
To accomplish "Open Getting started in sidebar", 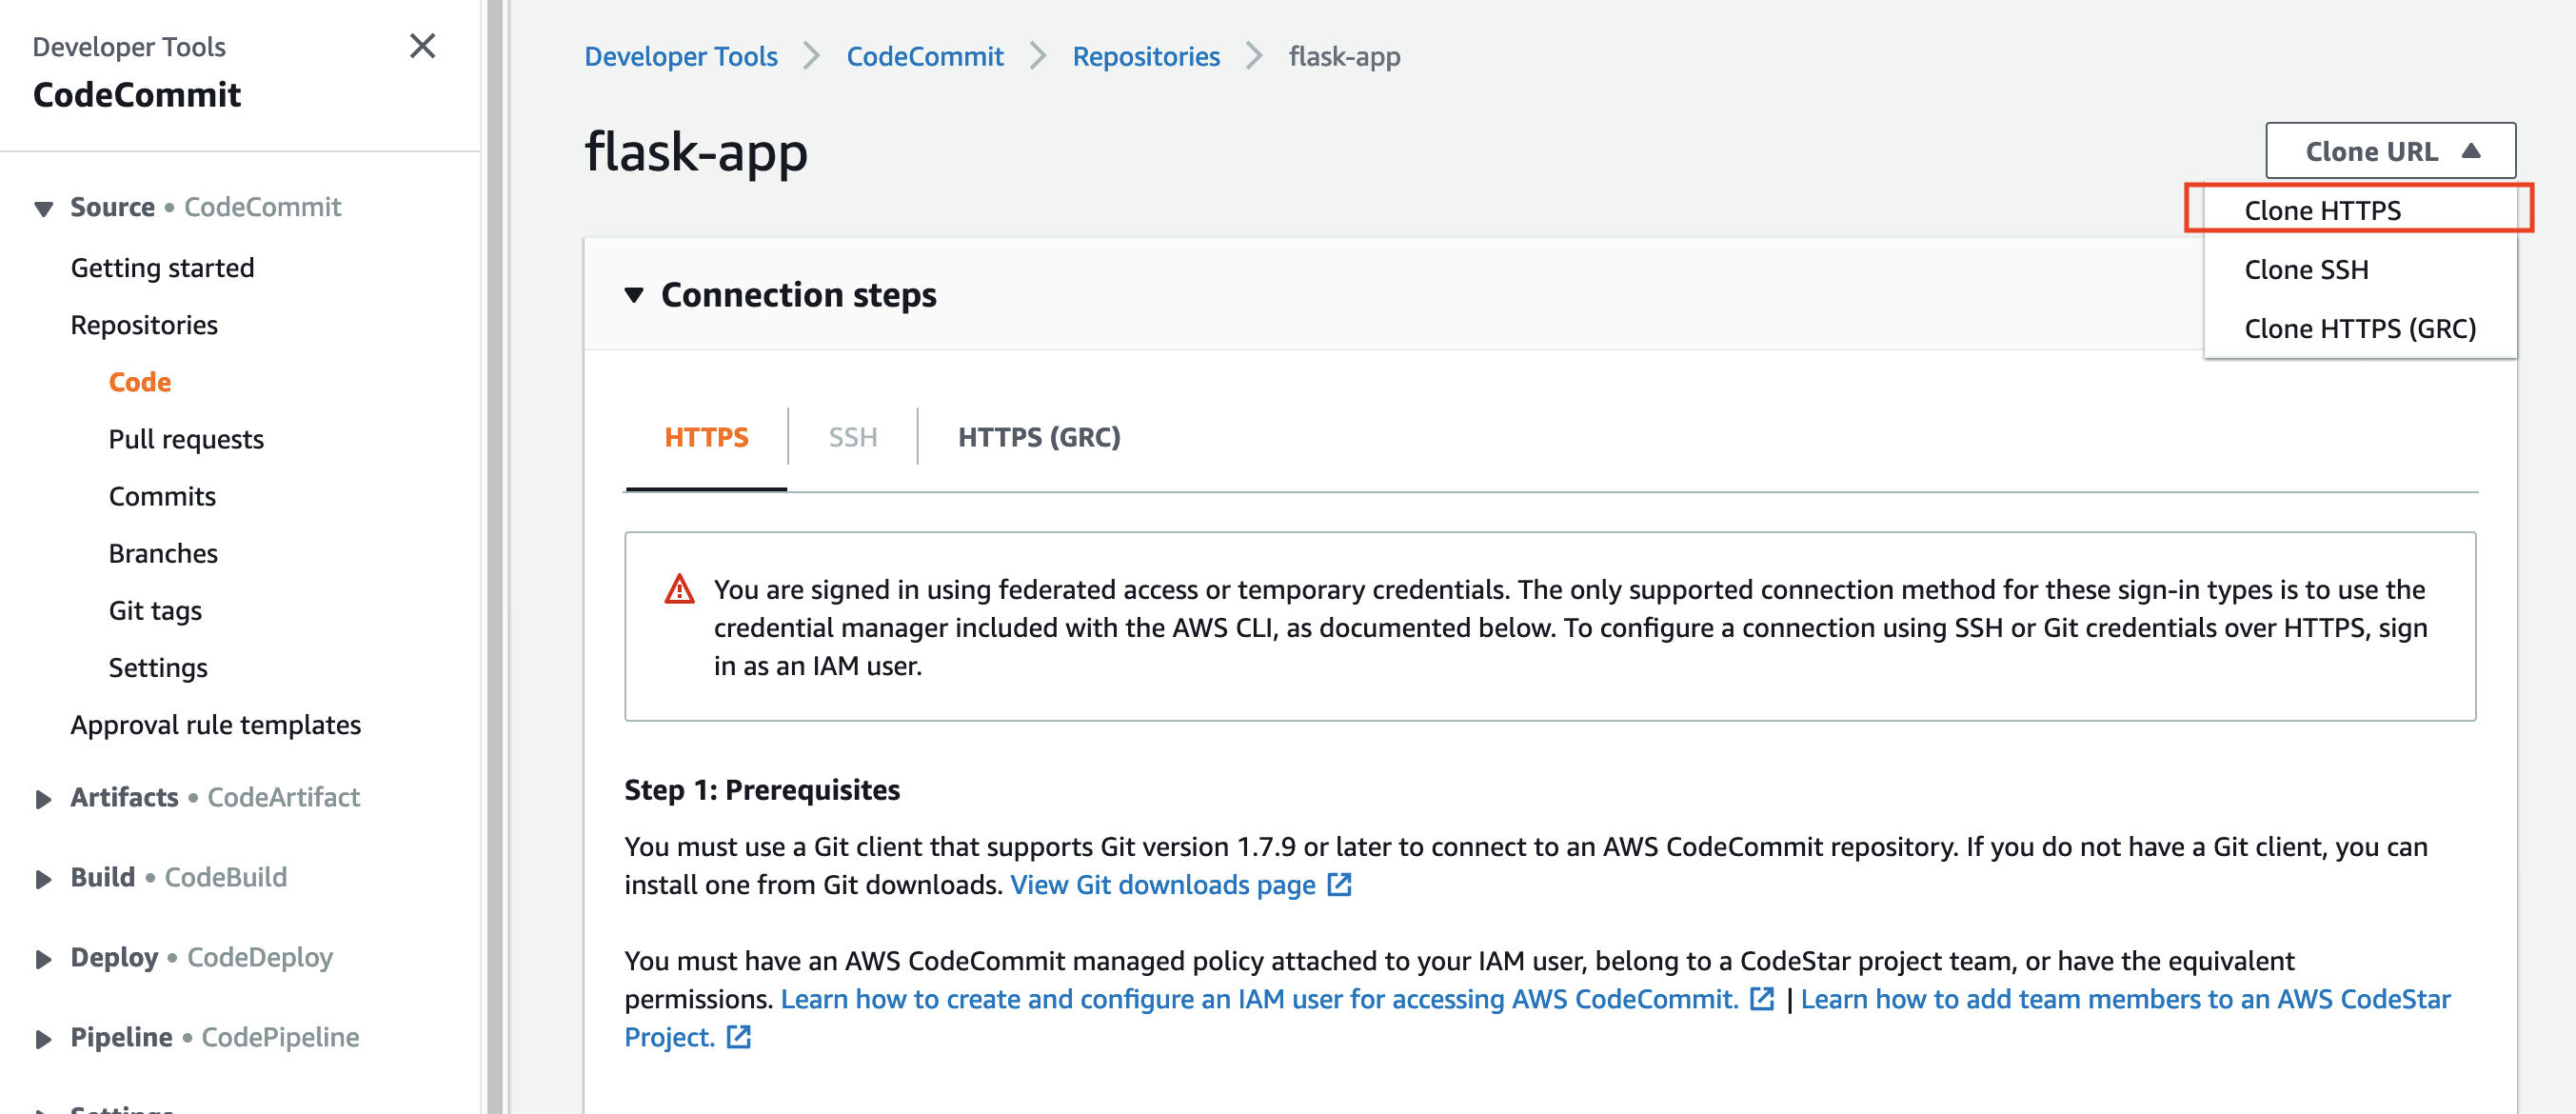I will coord(162,268).
